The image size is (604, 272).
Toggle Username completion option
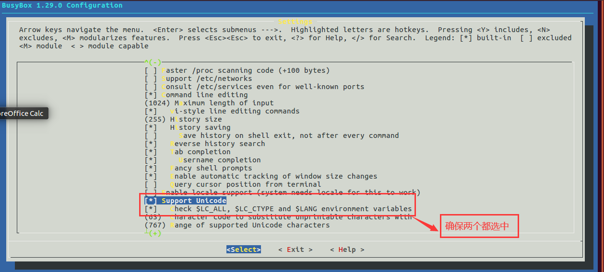[x=202, y=160]
